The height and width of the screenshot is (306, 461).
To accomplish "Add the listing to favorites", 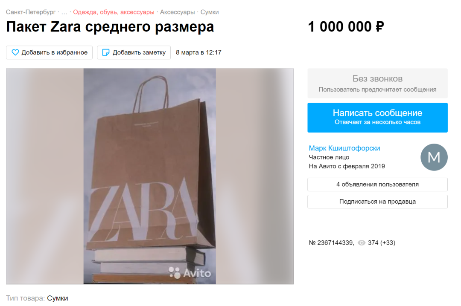I will point(50,52).
